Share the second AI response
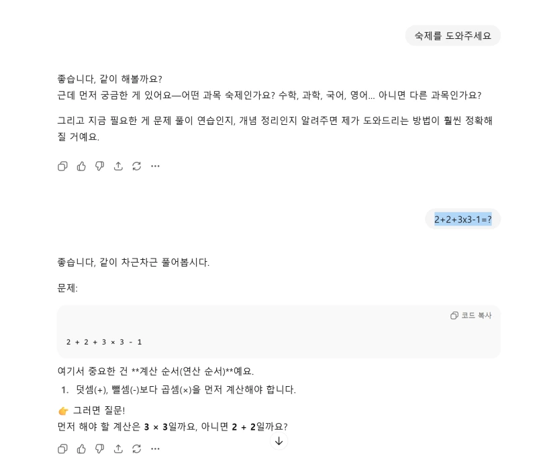Image resolution: width=537 pixels, height=462 pixels. (x=119, y=449)
